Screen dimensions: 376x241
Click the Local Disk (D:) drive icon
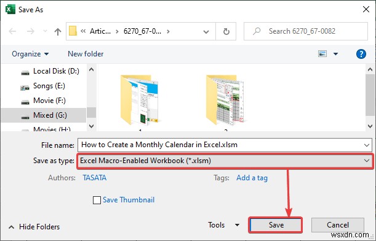25,72
